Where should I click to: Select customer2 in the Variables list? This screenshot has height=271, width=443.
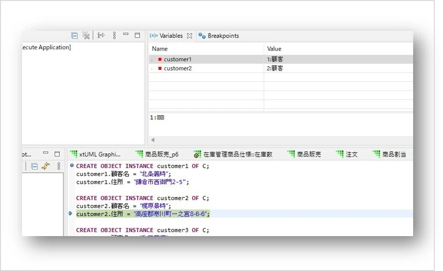coord(178,68)
